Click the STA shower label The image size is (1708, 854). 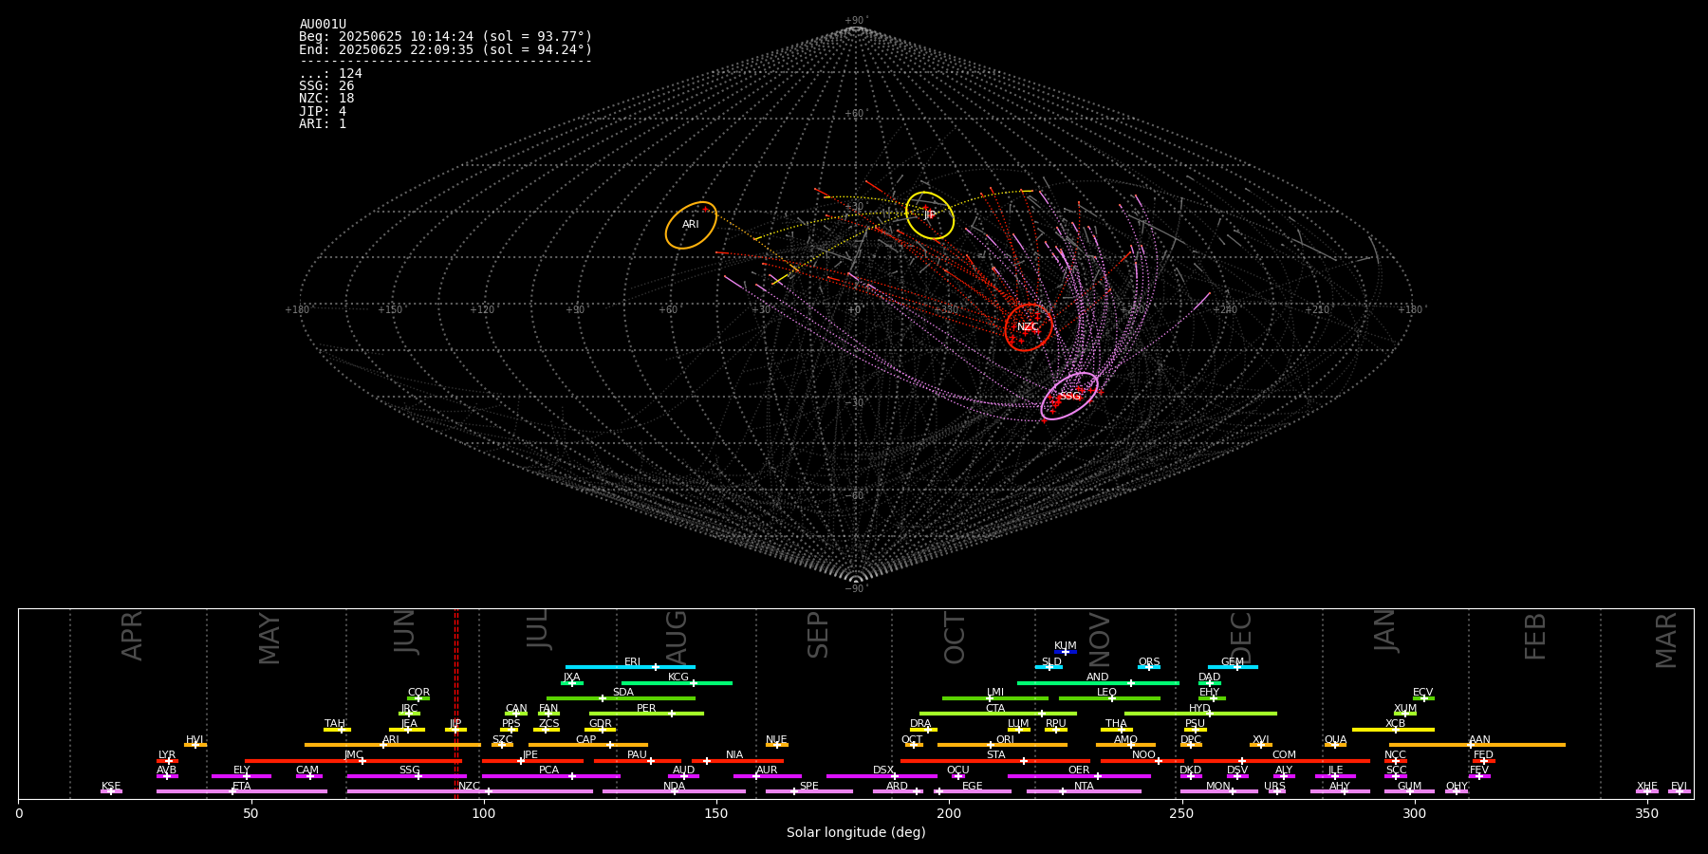(x=995, y=755)
